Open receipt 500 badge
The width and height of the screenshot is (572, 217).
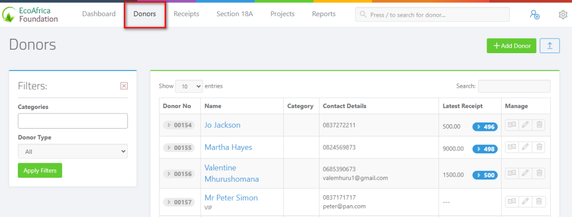pyautogui.click(x=485, y=175)
